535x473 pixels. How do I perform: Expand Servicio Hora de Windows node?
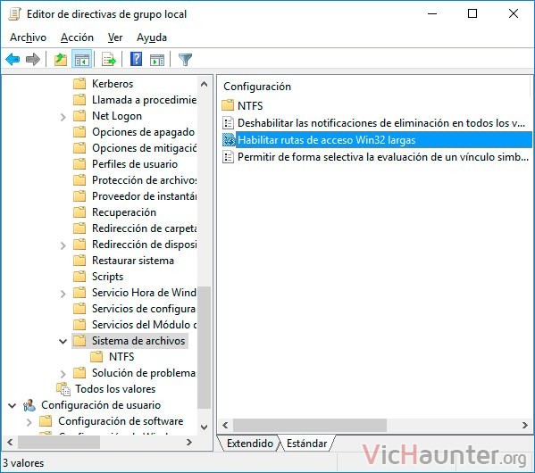pos(63,294)
